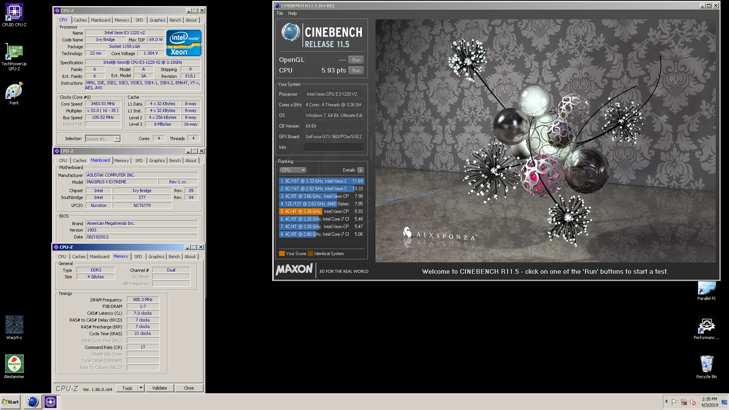Select Graphics tab in Mainboard CPU-Z window

157,161
